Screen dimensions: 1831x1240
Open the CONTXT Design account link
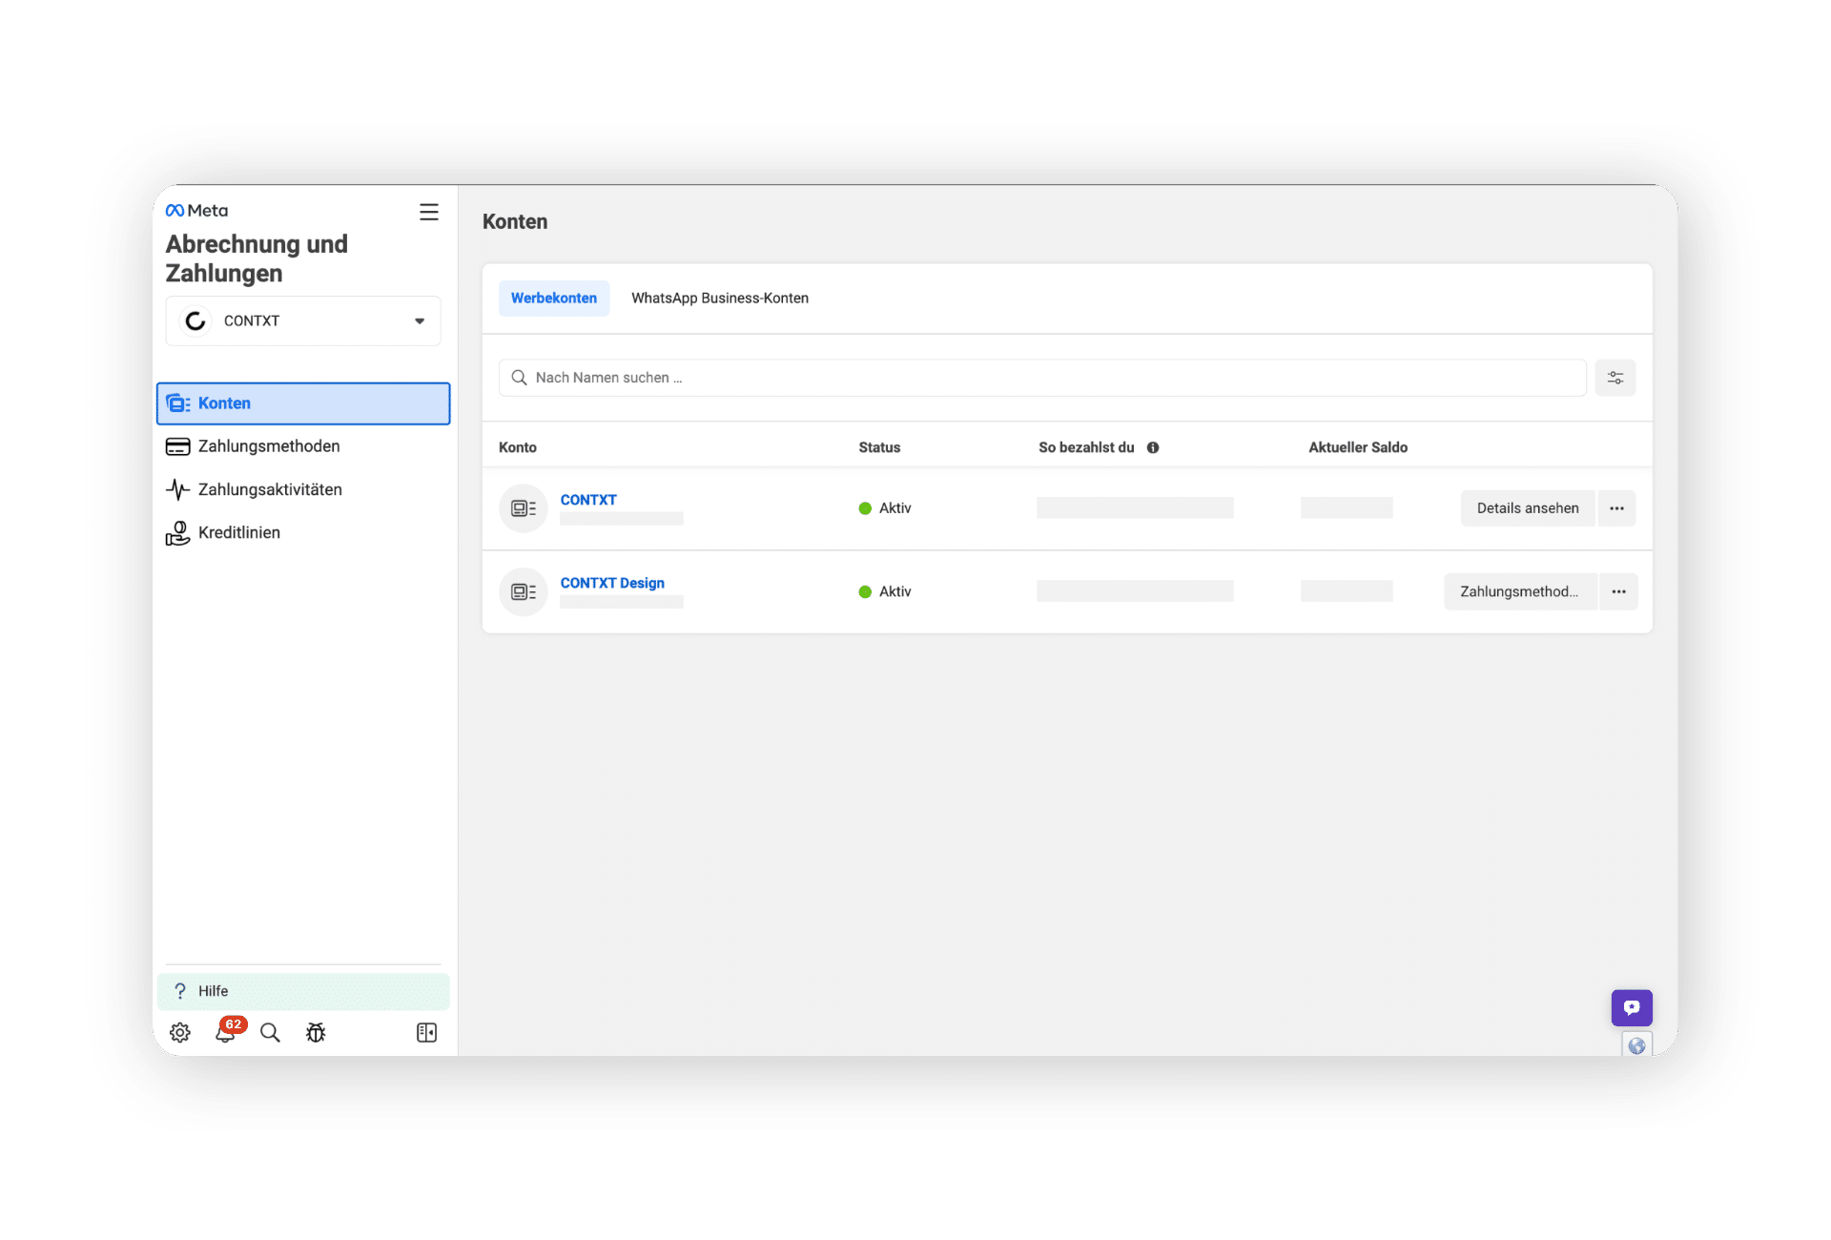(x=612, y=583)
